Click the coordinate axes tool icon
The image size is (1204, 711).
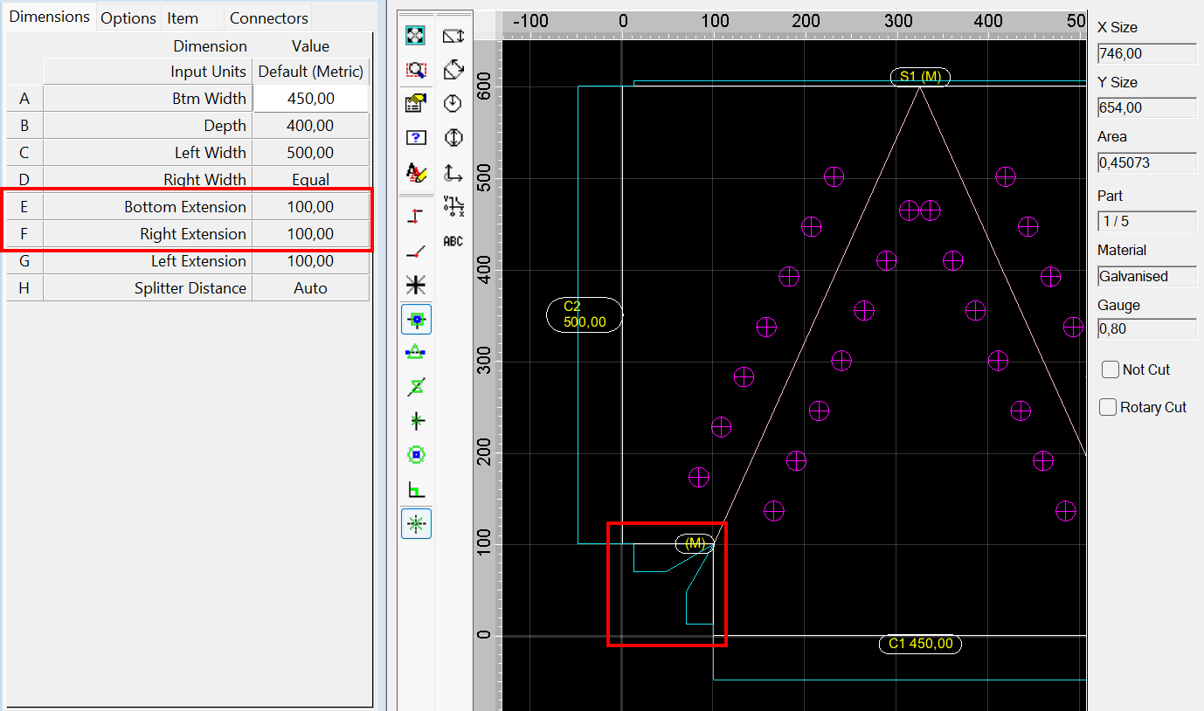pos(453,173)
